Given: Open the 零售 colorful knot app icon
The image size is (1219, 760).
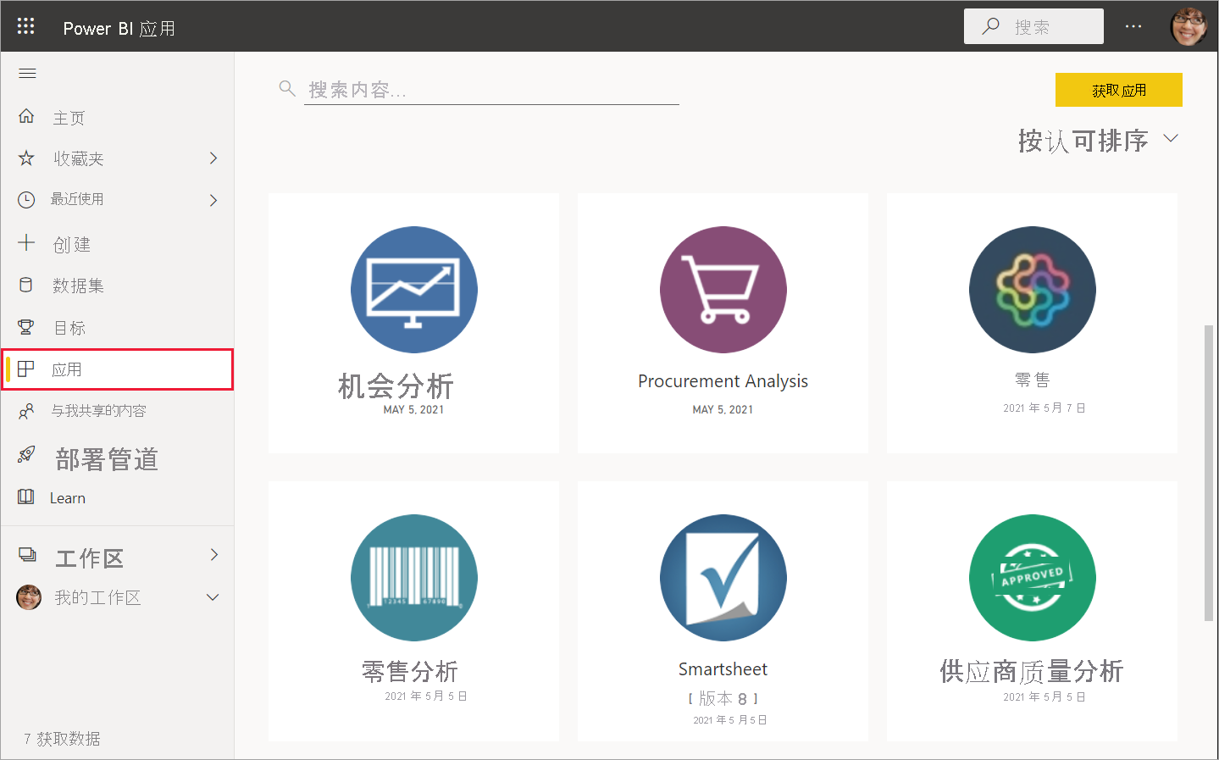Looking at the screenshot, I should 1033,290.
